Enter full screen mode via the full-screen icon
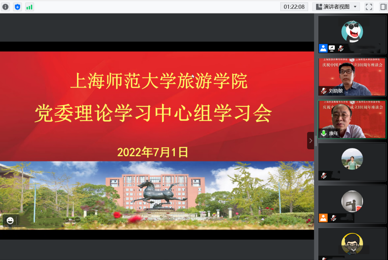Image resolution: width=388 pixels, height=260 pixels. click(369, 7)
